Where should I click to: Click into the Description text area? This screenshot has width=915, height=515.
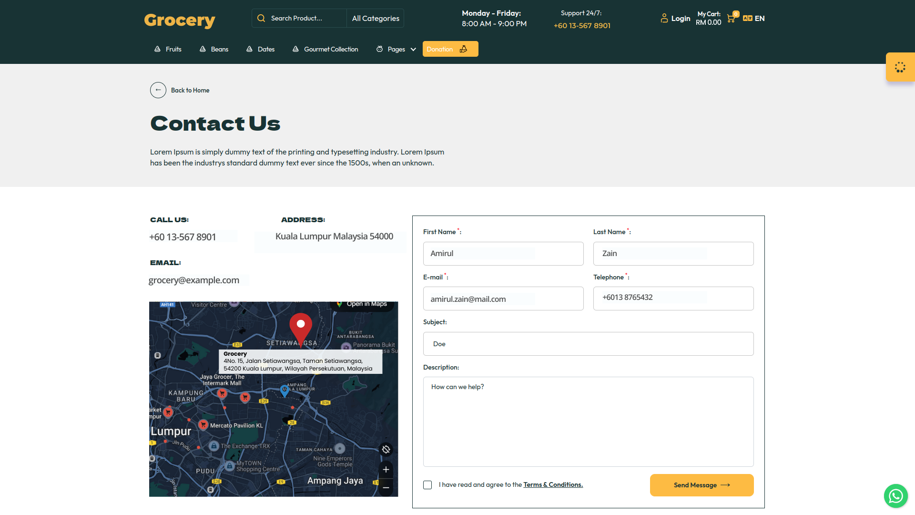[588, 422]
